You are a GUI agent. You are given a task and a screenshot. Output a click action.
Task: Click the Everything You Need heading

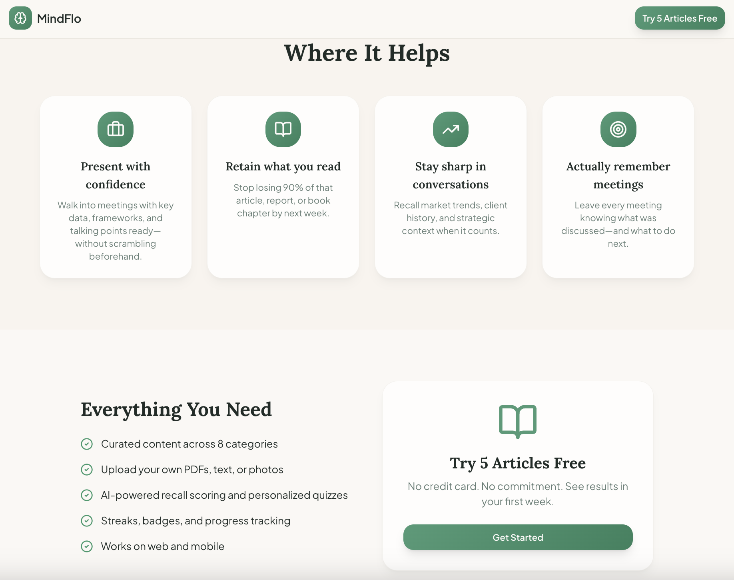[x=176, y=410]
